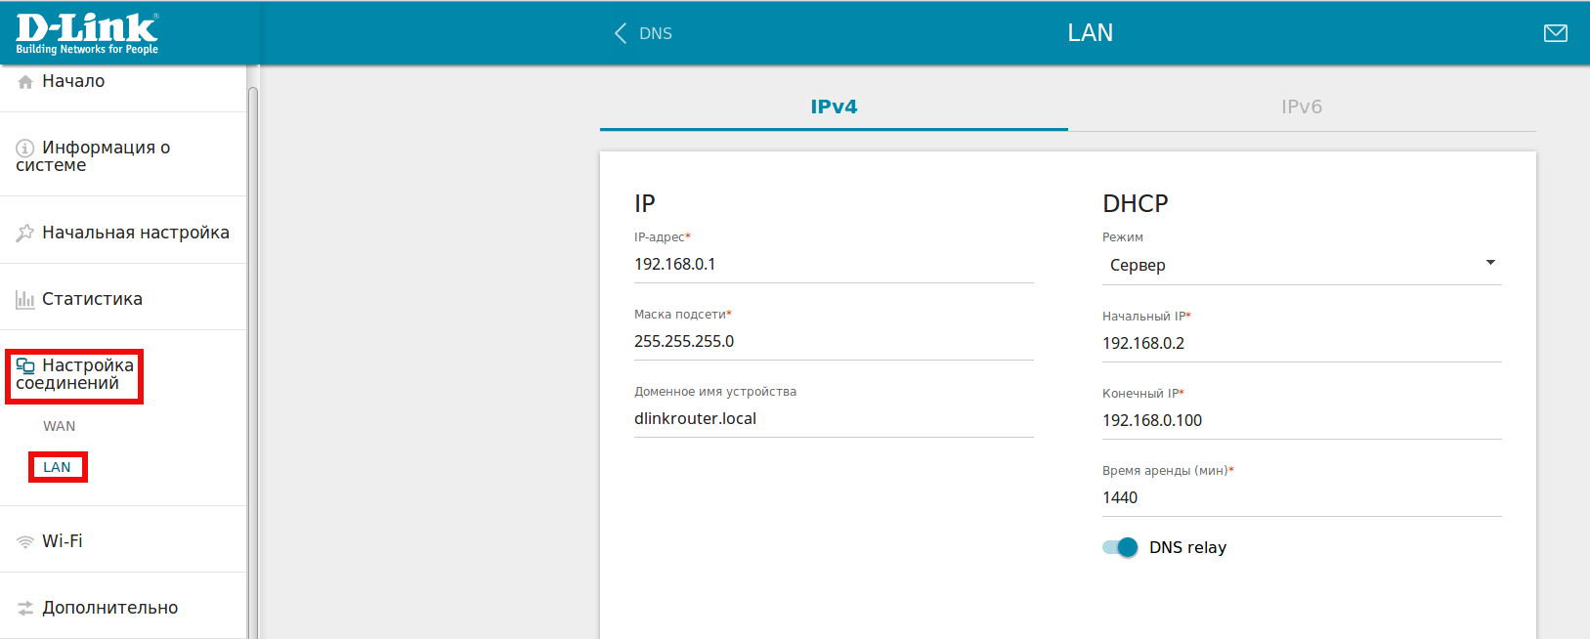This screenshot has height=639, width=1590.
Task: Open the DHCP Режим dropdown
Action: 1301,265
